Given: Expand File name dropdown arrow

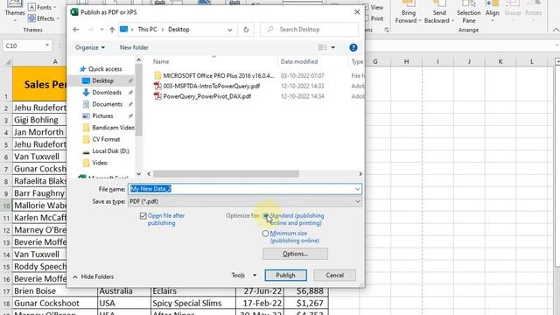Looking at the screenshot, I should [x=358, y=189].
